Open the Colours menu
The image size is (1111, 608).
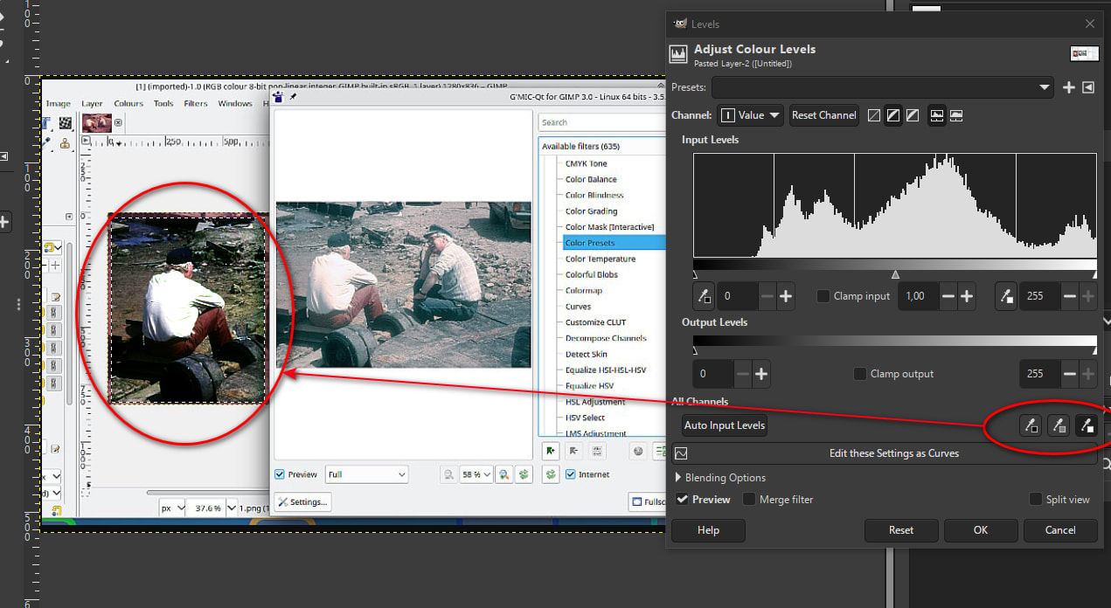coord(128,103)
